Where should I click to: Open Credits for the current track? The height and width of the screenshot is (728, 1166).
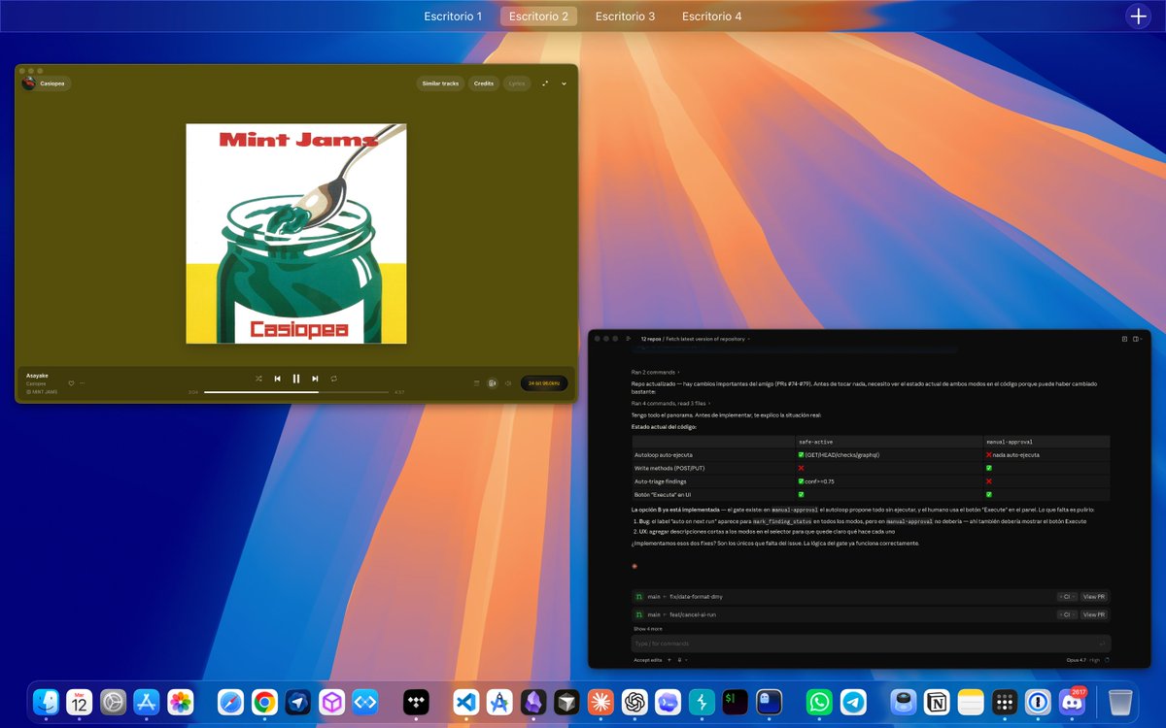pos(483,83)
